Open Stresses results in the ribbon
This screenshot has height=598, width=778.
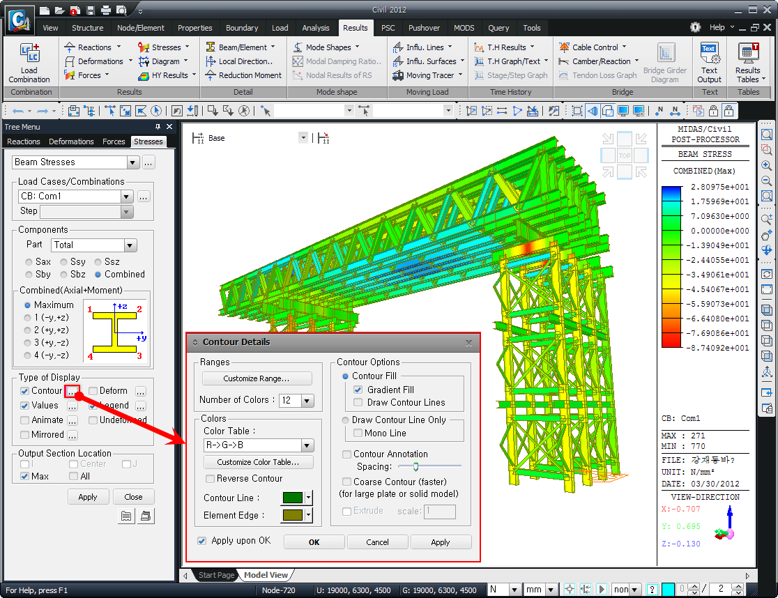coord(165,47)
